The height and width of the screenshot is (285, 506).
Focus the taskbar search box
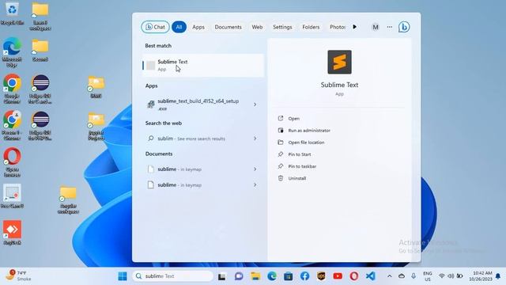click(x=172, y=276)
